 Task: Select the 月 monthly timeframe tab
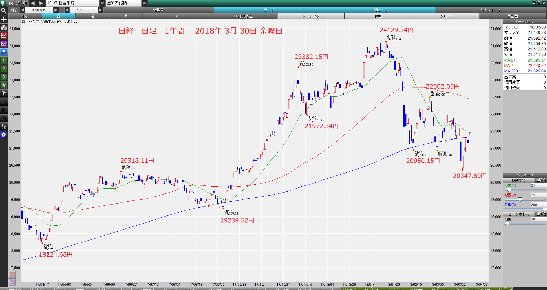click(x=126, y=16)
